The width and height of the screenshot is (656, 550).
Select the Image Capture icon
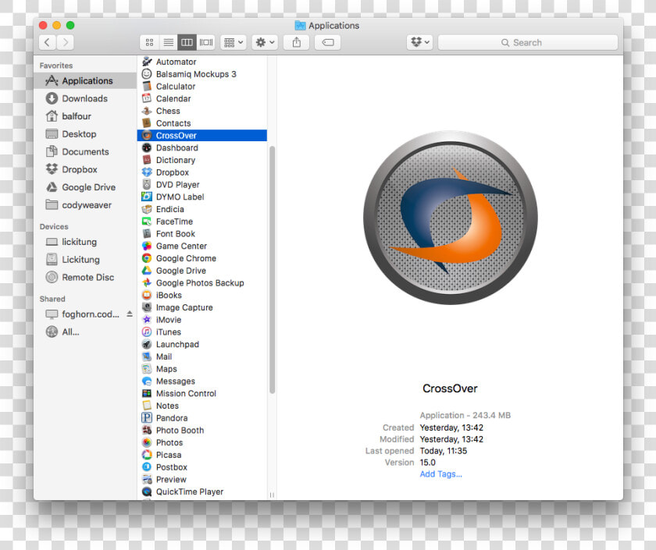pyautogui.click(x=147, y=307)
